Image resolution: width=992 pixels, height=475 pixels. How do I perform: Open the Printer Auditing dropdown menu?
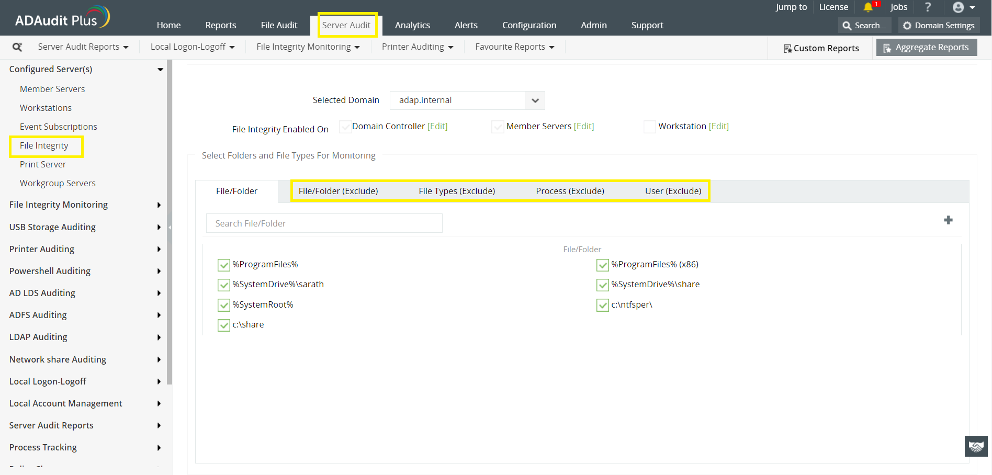(x=417, y=47)
